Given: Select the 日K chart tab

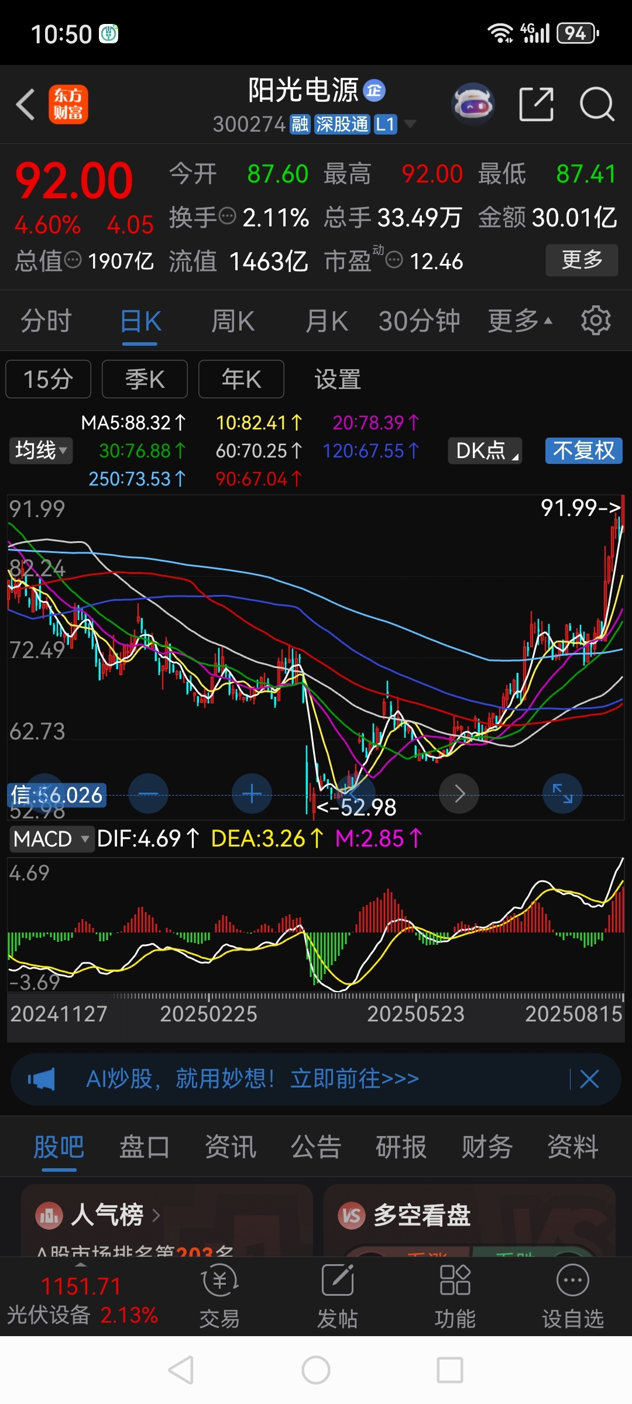Looking at the screenshot, I should click(140, 321).
